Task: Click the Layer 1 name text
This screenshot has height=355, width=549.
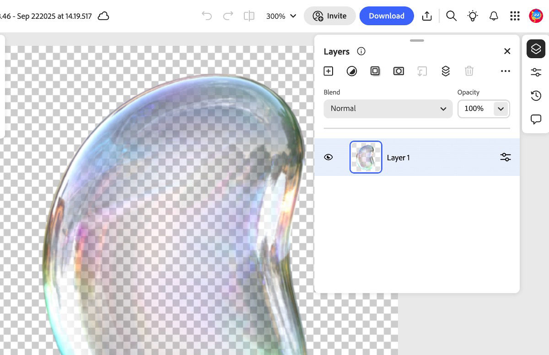Action: 398,158
